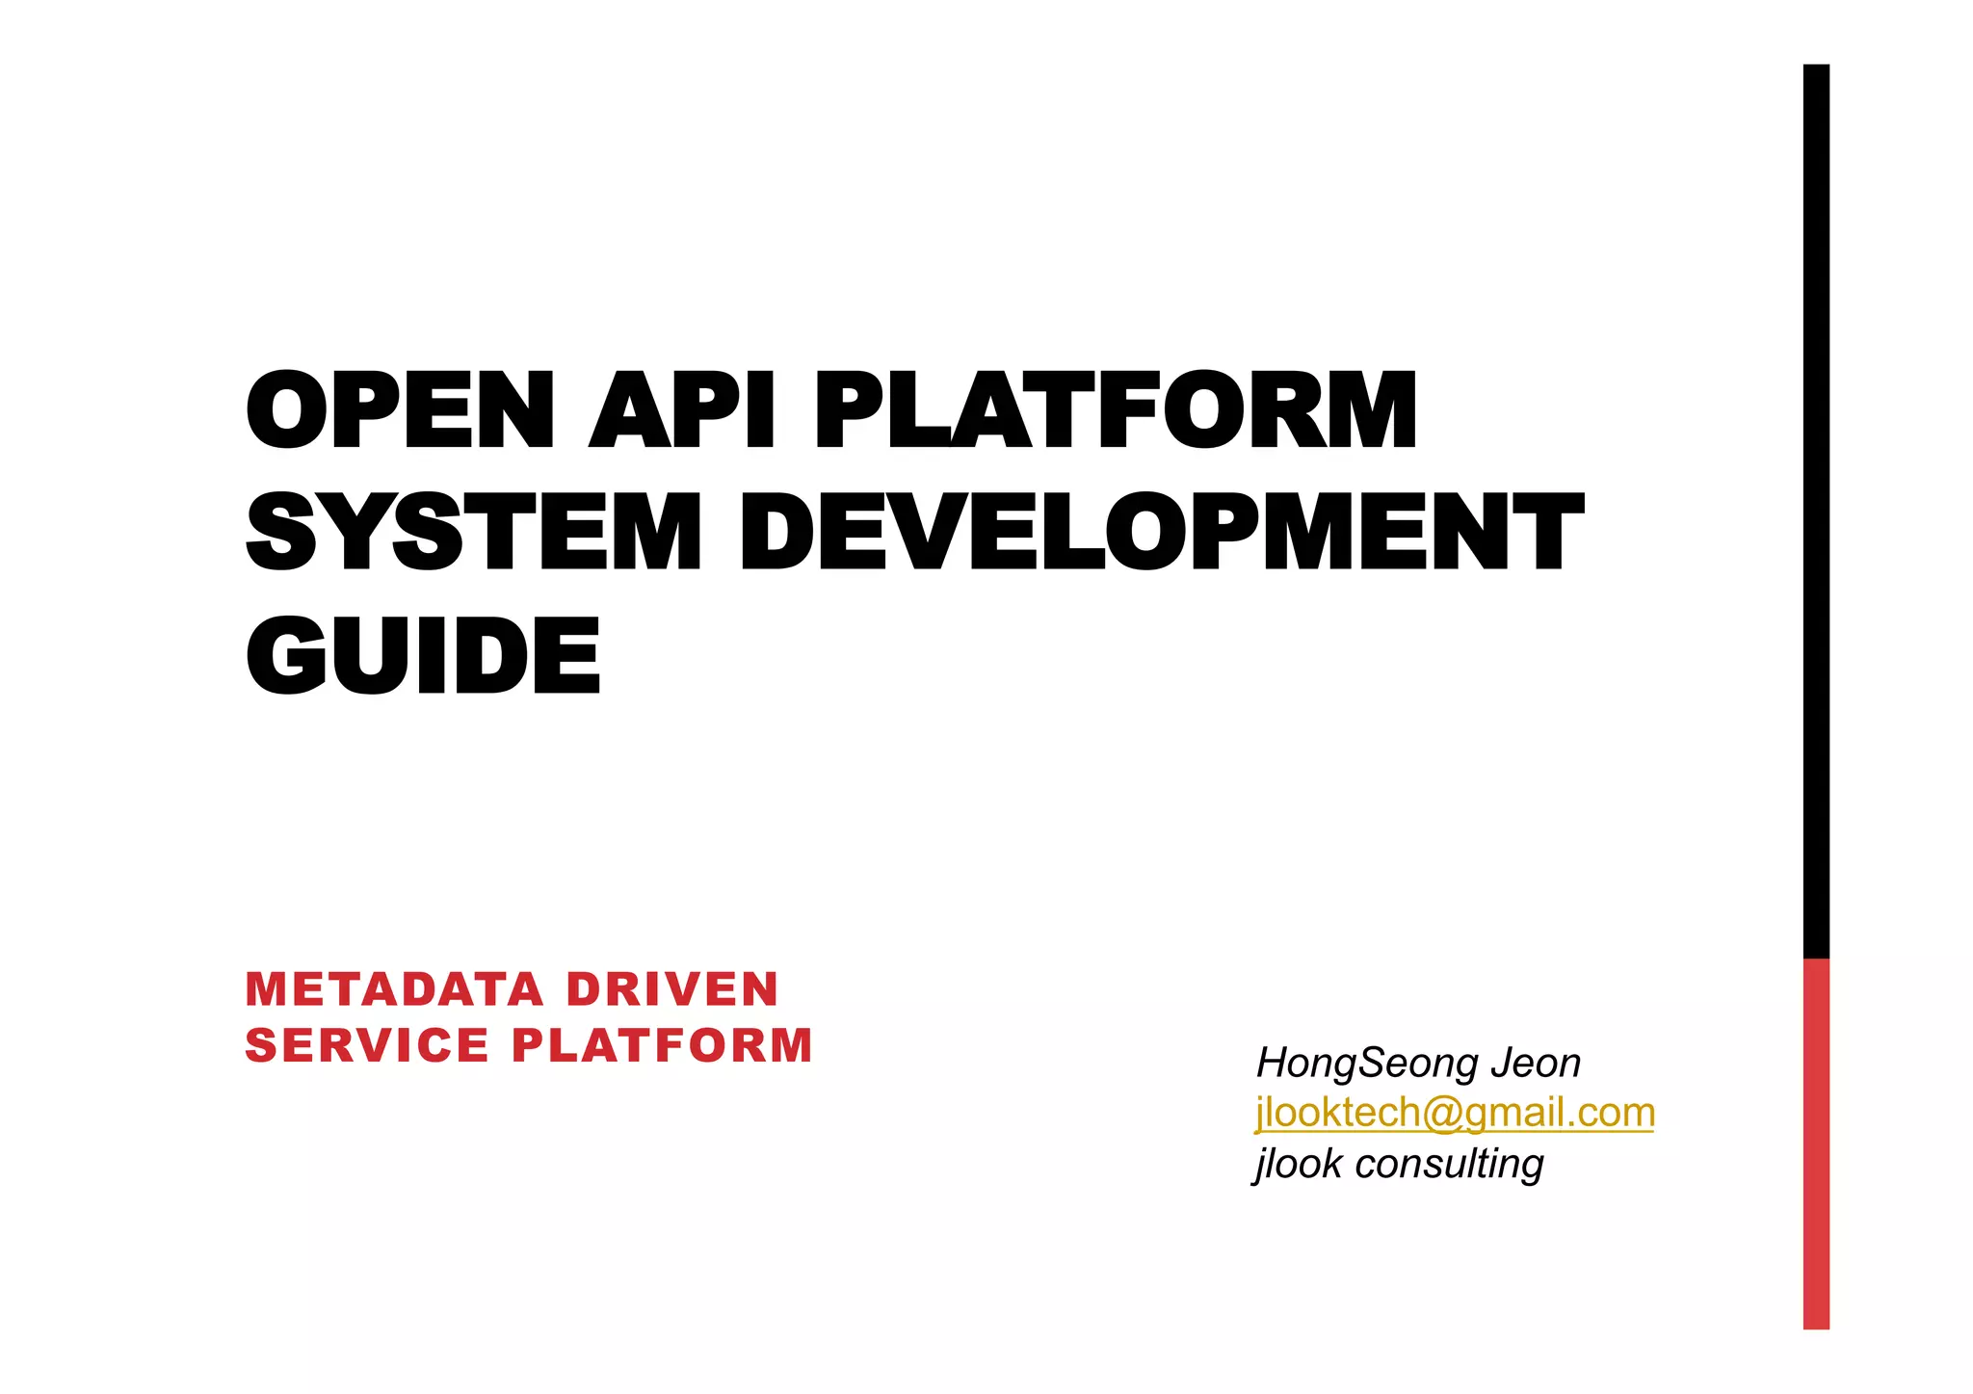Click the word SERVICE in subtitle
Image resolution: width=1973 pixels, height=1394 pixels.
[x=367, y=1045]
